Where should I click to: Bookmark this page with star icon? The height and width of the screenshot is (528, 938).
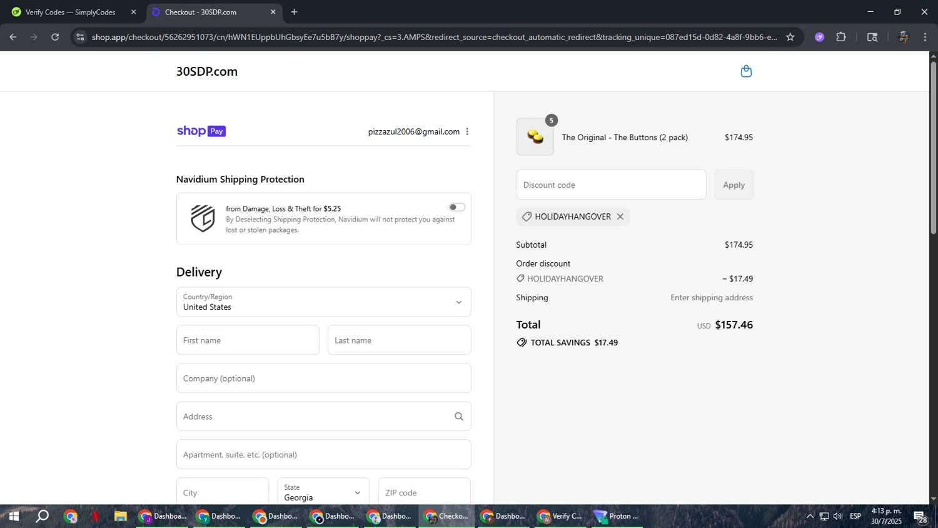[x=790, y=37]
